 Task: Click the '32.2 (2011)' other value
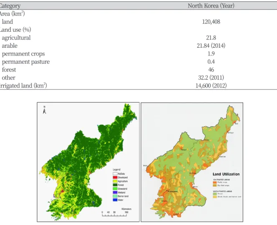[x=211, y=78]
